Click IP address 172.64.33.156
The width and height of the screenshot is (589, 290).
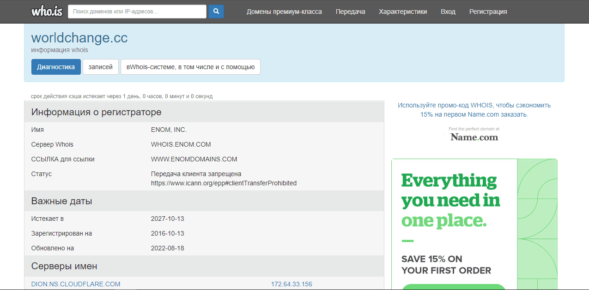pyautogui.click(x=291, y=284)
